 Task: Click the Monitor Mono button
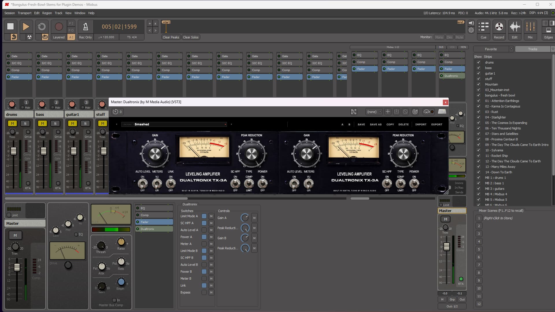coord(439,37)
